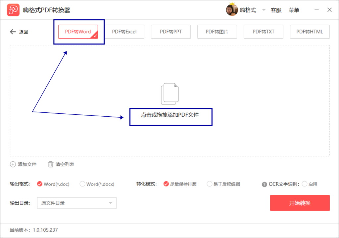Click the version number 1.0.105.237
Viewport: 339px width, 238px height.
45,230
